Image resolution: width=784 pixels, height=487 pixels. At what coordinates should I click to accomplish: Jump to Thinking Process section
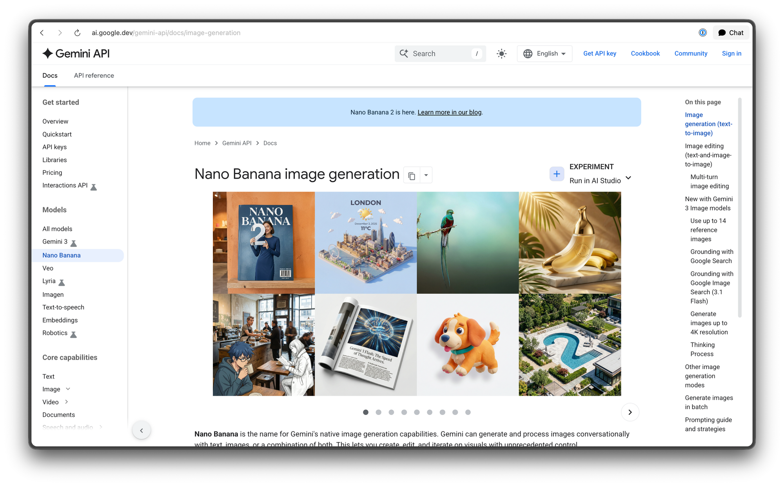click(x=702, y=349)
